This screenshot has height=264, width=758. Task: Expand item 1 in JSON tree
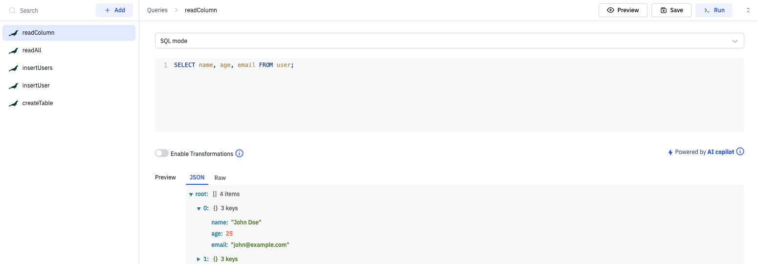(x=199, y=259)
